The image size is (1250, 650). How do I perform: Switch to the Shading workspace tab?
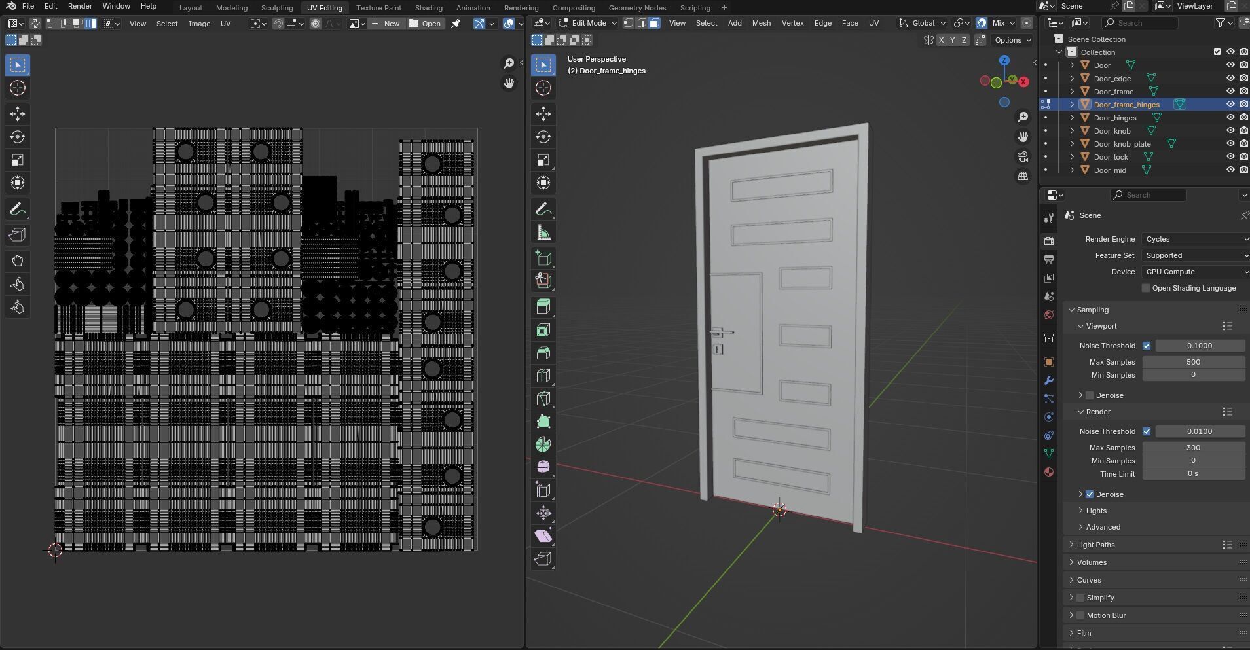point(429,8)
